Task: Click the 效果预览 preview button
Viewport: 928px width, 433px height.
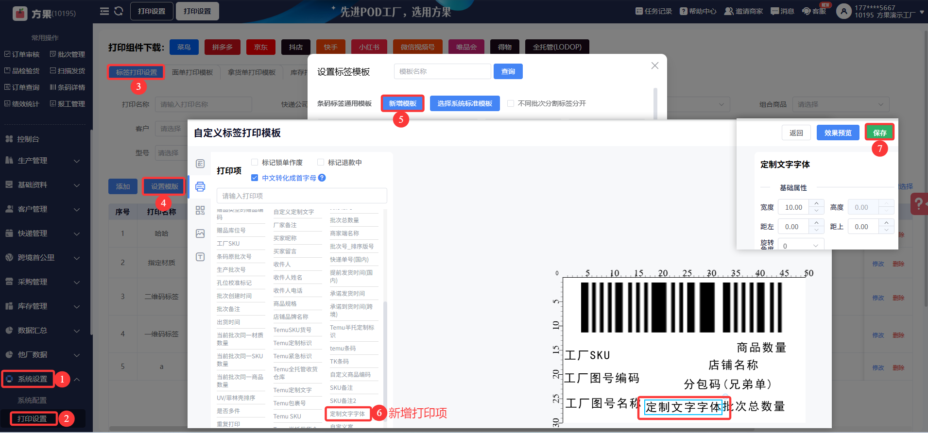Action: click(838, 133)
